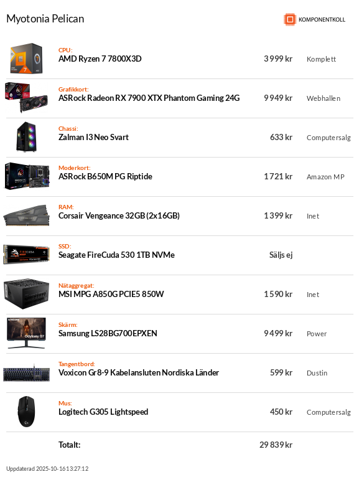Screen dimensions: 359x477
Task: Open the Corsair Vengeance RAM image
Action: [27, 215]
